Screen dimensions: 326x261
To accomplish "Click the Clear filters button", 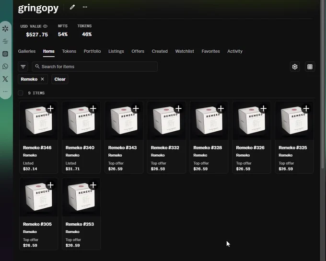I will point(60,79).
